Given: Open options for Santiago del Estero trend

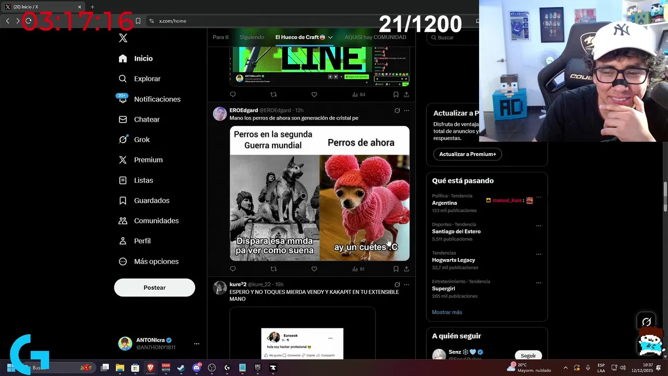Looking at the screenshot, I should click(x=539, y=226).
